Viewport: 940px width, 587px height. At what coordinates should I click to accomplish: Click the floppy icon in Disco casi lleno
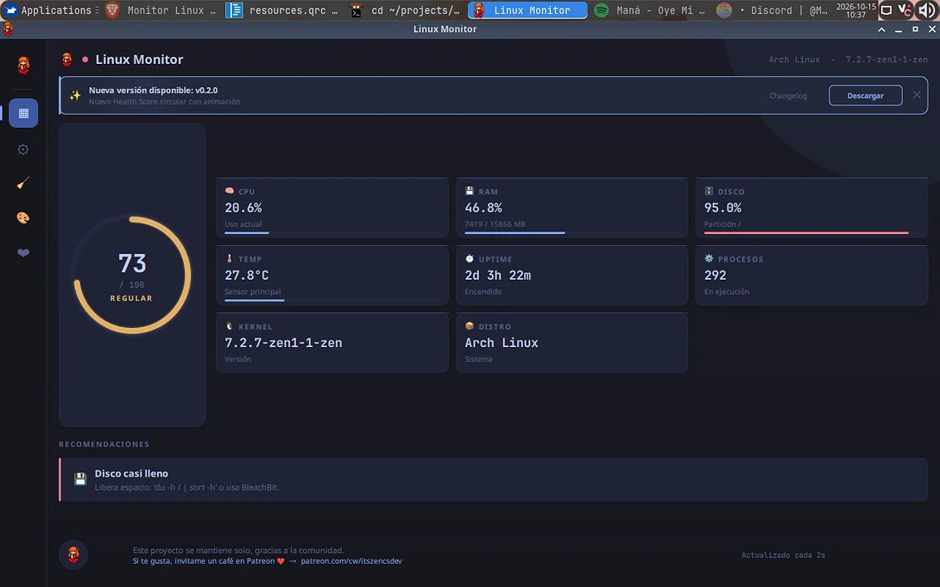[81, 478]
